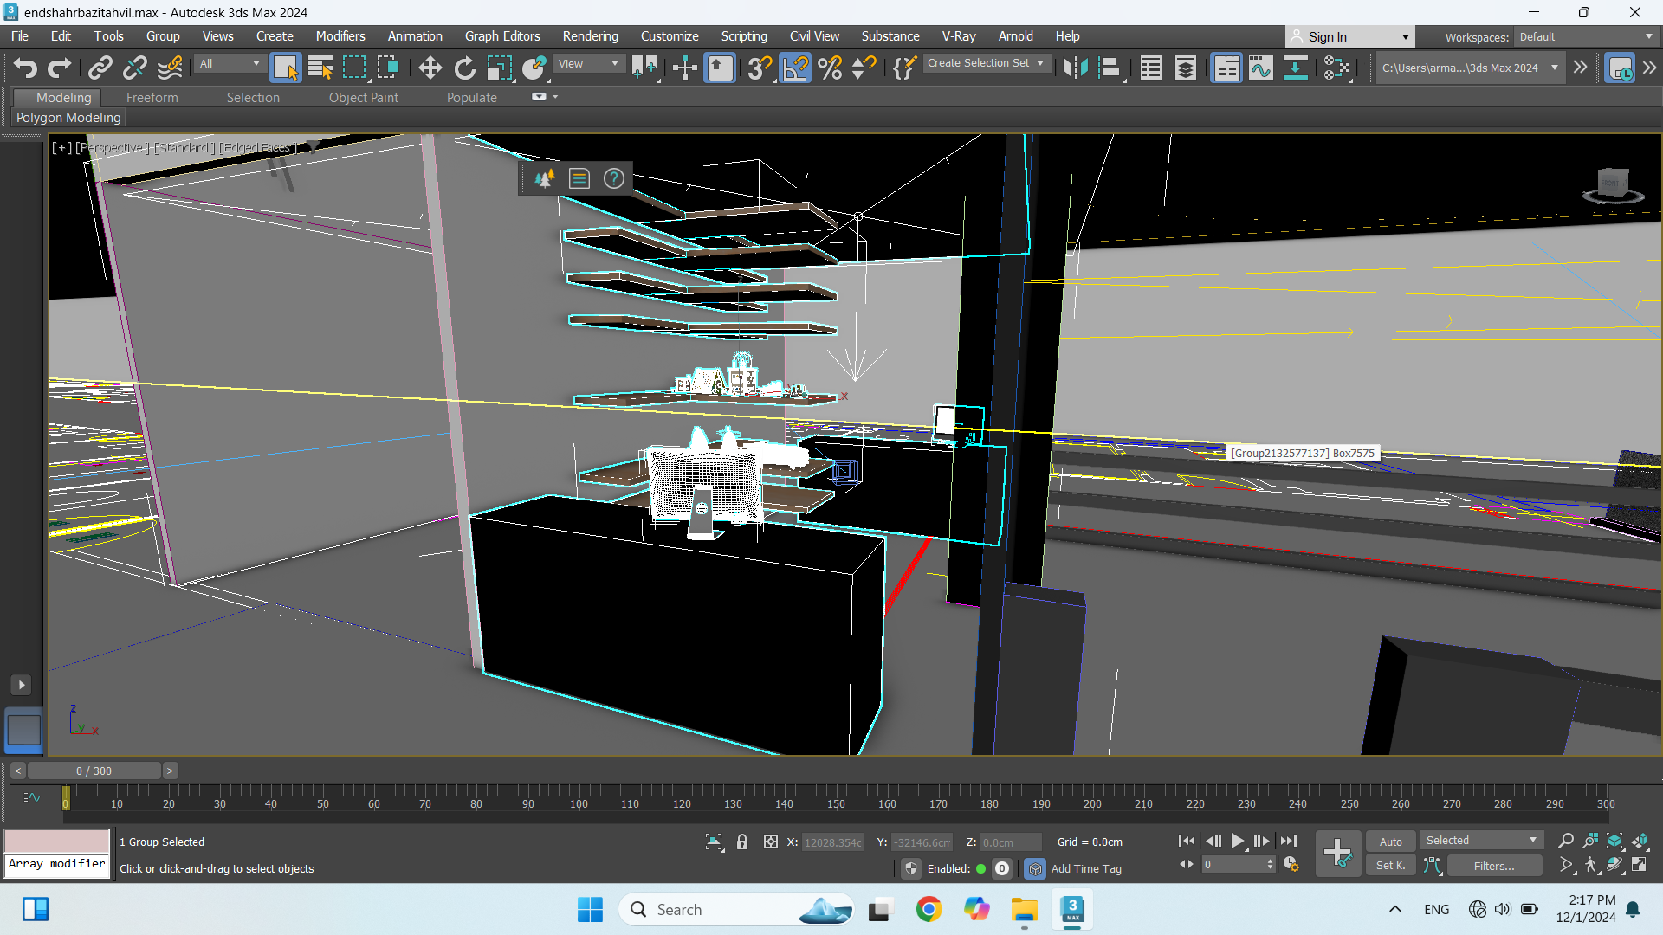Image resolution: width=1663 pixels, height=935 pixels.
Task: Toggle the Selection Lock padlock
Action: (x=742, y=841)
